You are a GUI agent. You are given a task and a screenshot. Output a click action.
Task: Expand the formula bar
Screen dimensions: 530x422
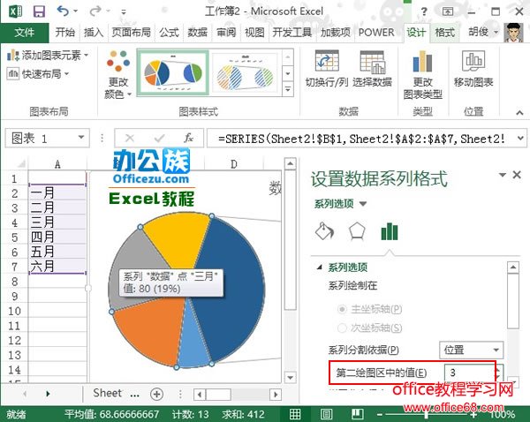[x=520, y=138]
